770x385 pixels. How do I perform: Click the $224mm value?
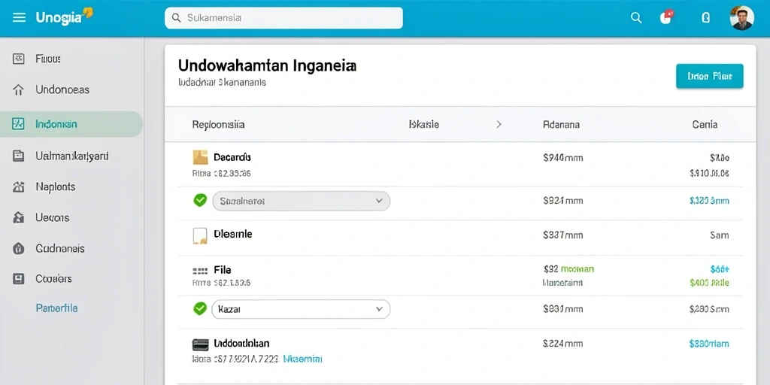562,344
